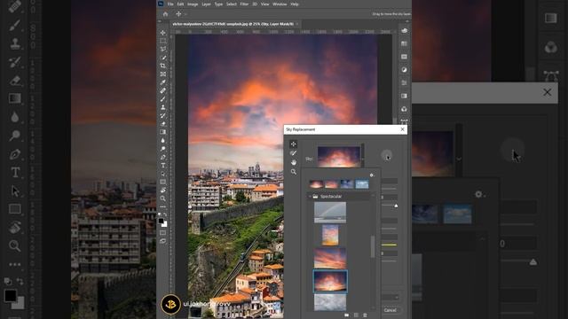Viewport: 568px width, 319px height.
Task: Click the sky presets list scrollbar
Action: point(373,246)
